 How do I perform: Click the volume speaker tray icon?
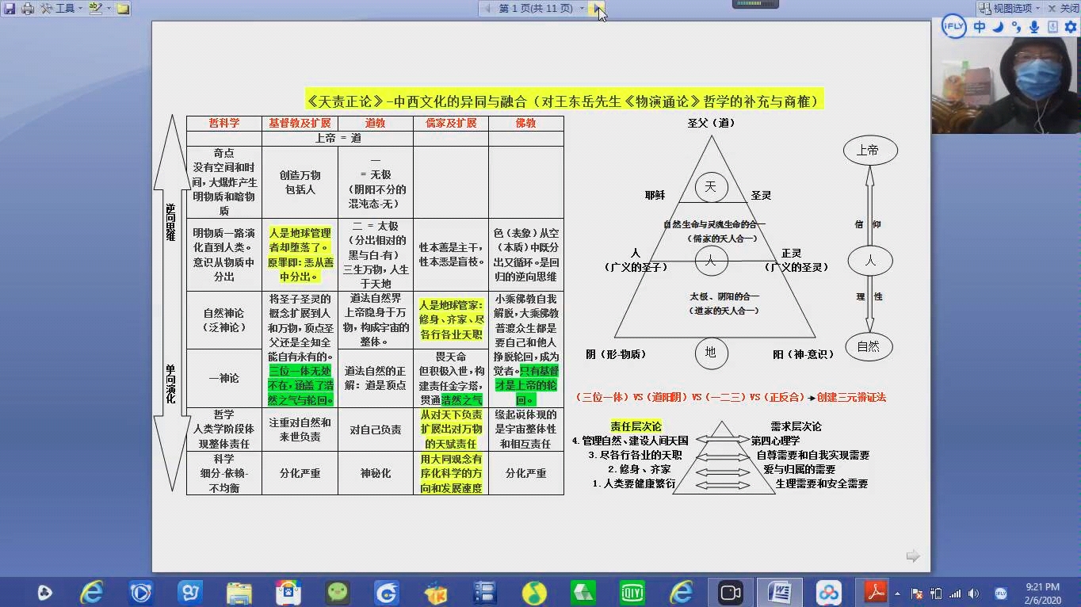tap(973, 594)
